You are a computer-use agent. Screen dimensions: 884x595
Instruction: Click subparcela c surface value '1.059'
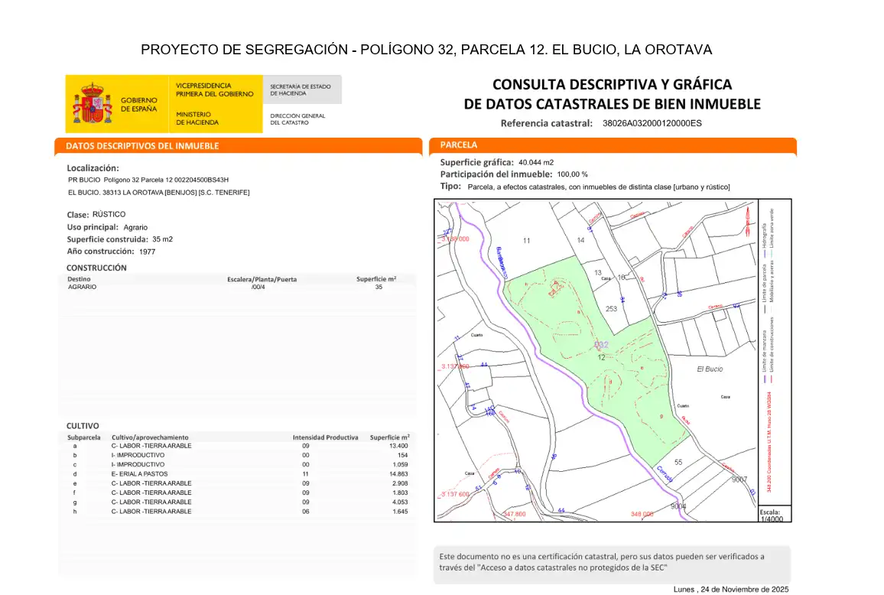tap(400, 465)
